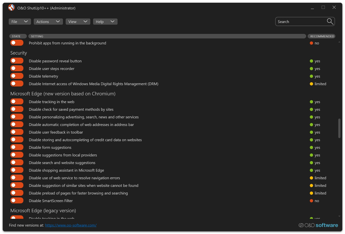Toggle Disable user steps recorder
Viewport: 345px width, 234px height.
[17, 68]
